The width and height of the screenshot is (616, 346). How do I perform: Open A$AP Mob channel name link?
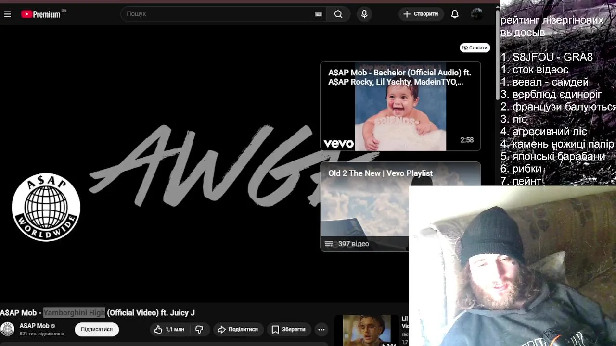coord(34,326)
